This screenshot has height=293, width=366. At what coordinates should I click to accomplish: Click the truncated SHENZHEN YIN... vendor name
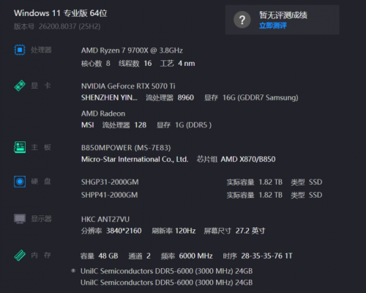click(x=109, y=97)
